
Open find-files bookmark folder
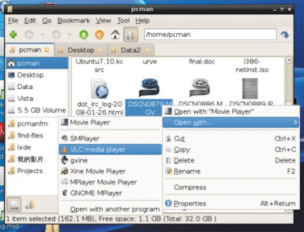[32, 135]
